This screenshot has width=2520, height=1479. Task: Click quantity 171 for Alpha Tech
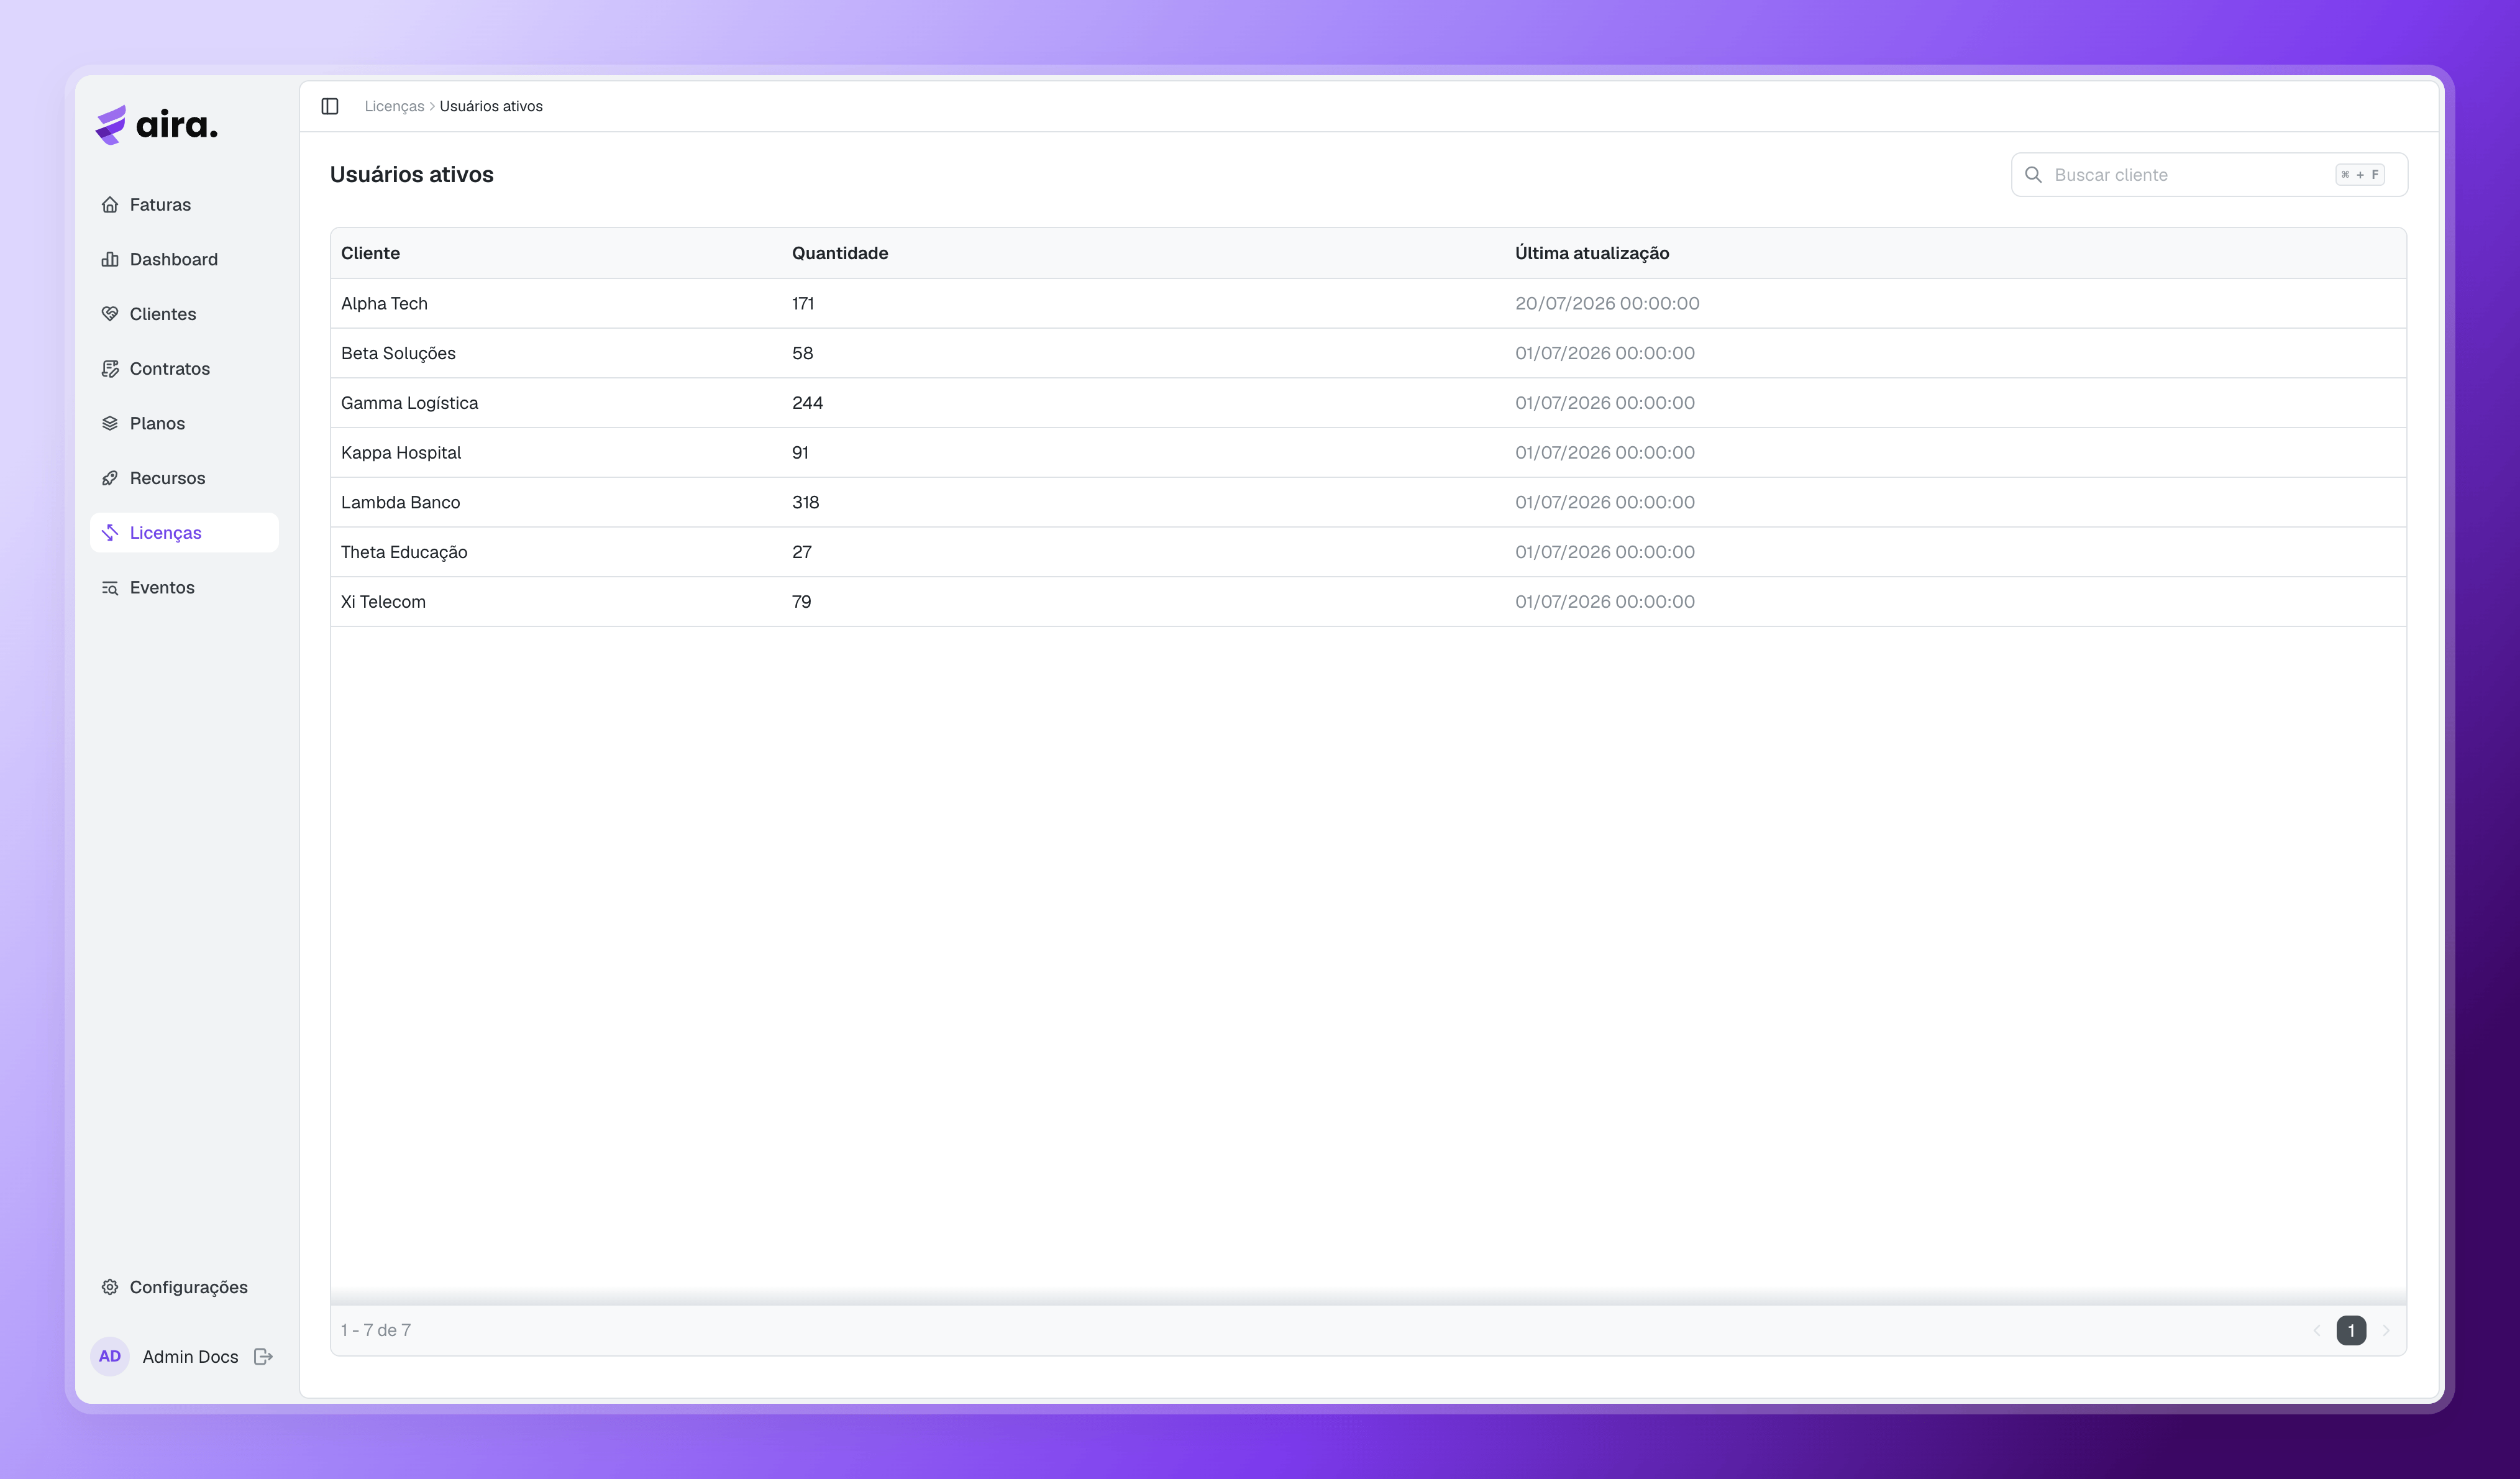(x=803, y=303)
